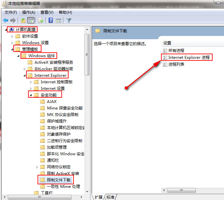
Task: Click tree pane vertical scrollbar down arrow
Action: pos(87,192)
